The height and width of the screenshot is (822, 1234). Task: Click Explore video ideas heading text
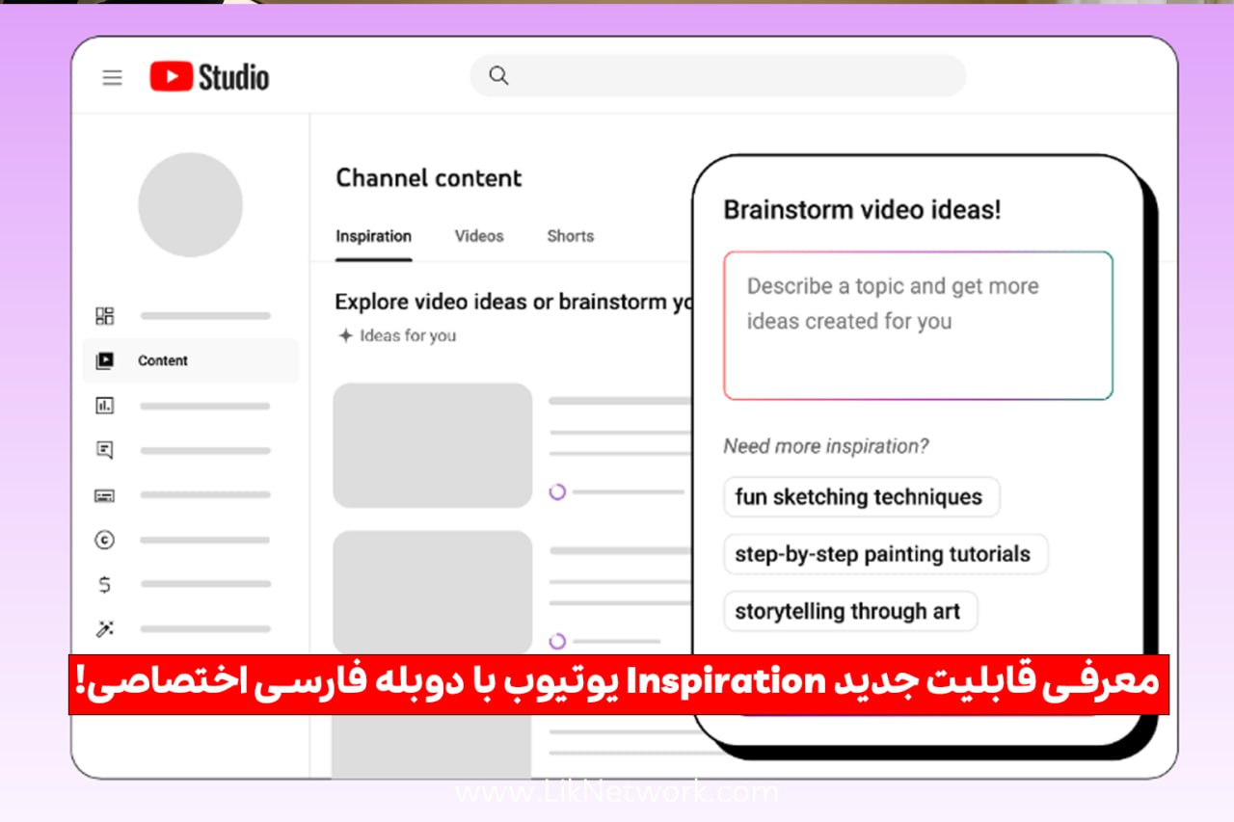pyautogui.click(x=513, y=302)
